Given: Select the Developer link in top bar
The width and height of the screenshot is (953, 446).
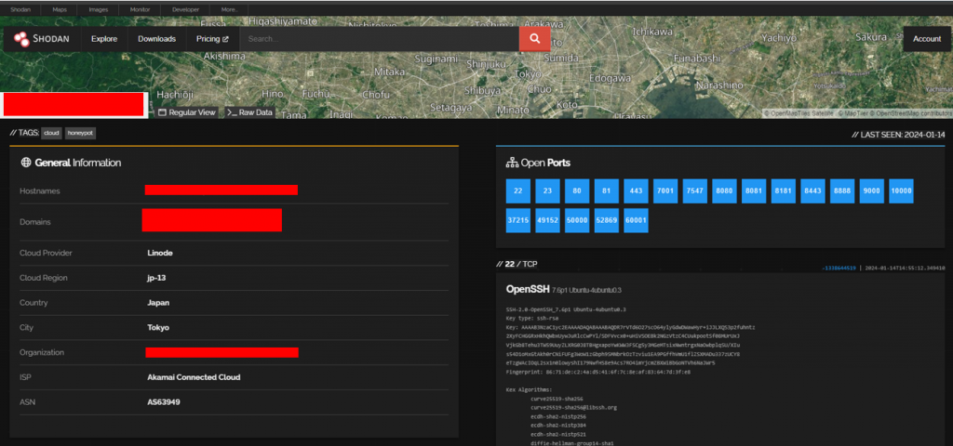Looking at the screenshot, I should [x=185, y=9].
